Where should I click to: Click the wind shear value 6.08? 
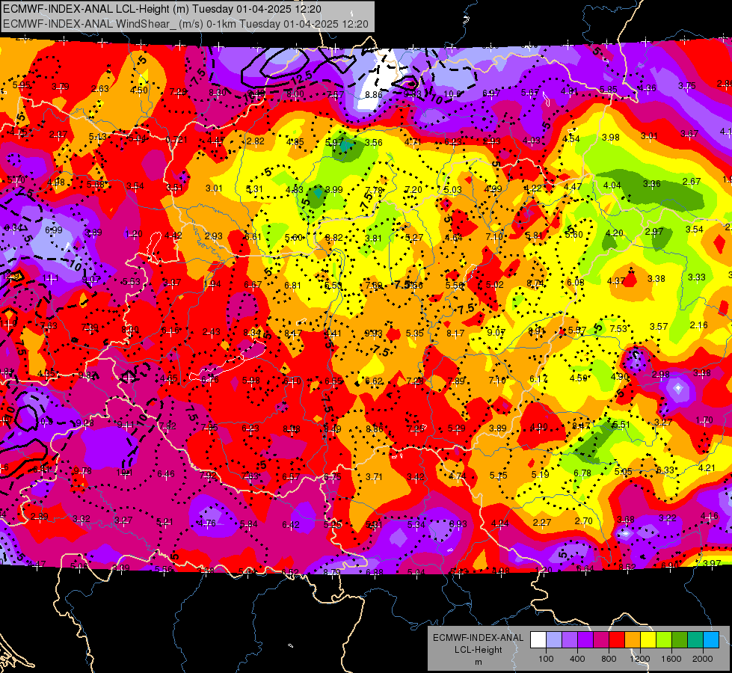coord(576,282)
